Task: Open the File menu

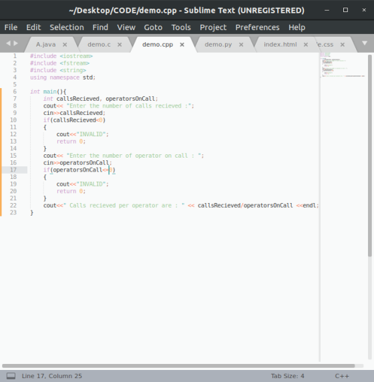Action: pos(11,27)
